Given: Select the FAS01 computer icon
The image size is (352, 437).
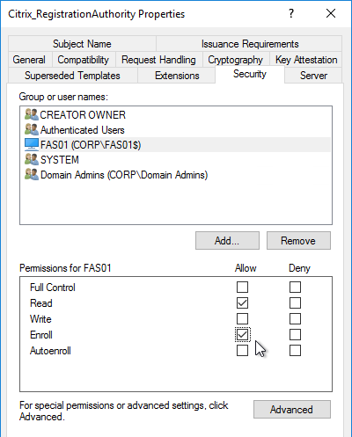Looking at the screenshot, I should pyautogui.click(x=32, y=144).
